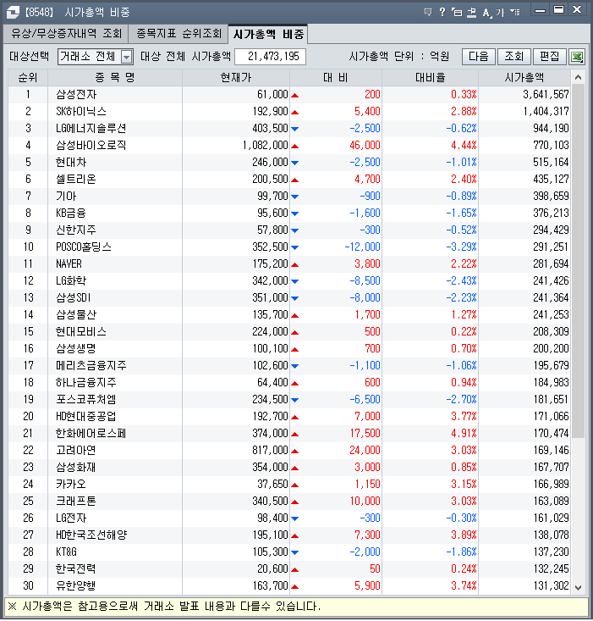Select LG에너지솔루션 in the list
Viewport: 593px width, 621px height.
click(x=91, y=128)
